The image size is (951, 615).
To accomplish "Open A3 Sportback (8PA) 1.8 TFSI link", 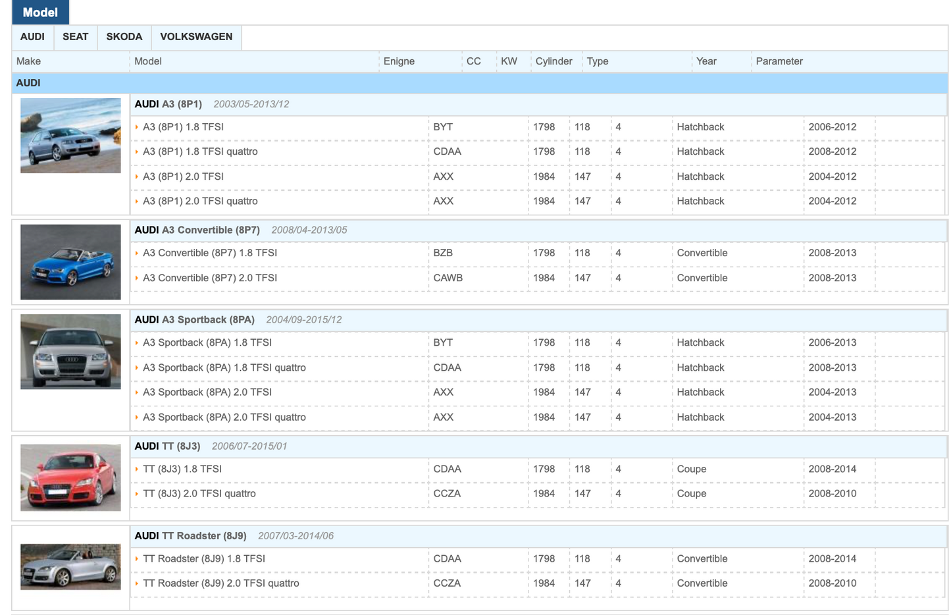I will pos(207,342).
